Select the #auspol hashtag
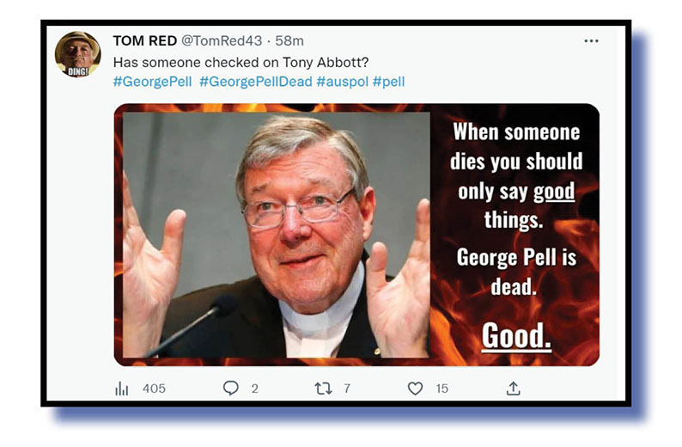682x447 pixels. pos(343,82)
